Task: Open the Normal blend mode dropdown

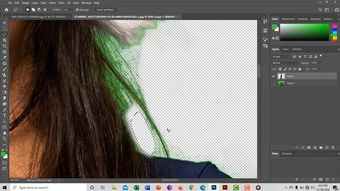Action: (x=285, y=63)
